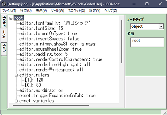Click the 名前 input field containing root
The width and height of the screenshot is (167, 115).
147,42
